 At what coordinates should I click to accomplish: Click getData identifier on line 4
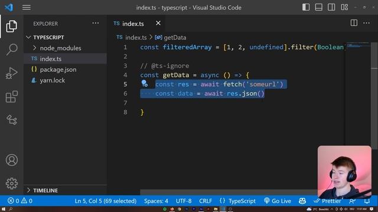176,75
